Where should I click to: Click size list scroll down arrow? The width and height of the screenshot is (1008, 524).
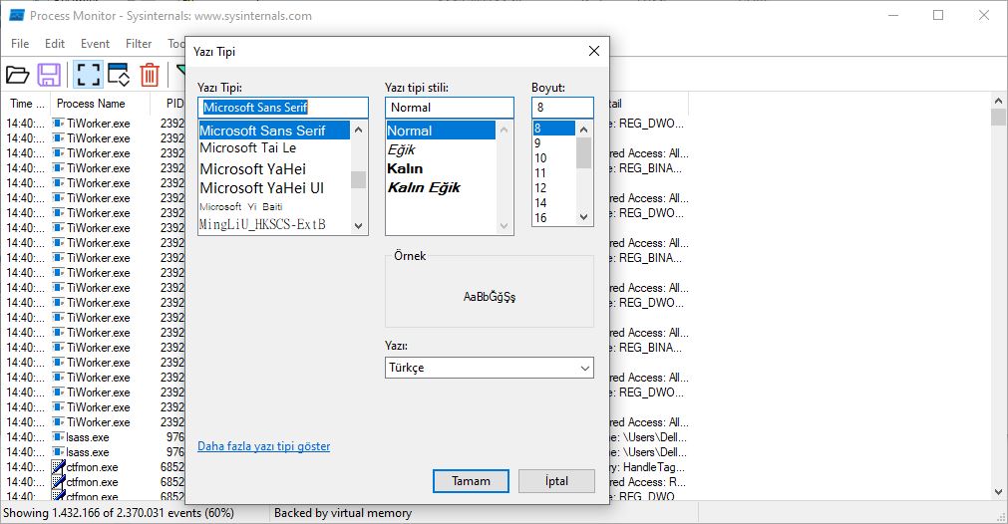583,217
